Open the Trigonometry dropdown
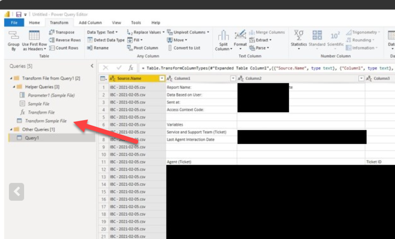 pos(363,32)
